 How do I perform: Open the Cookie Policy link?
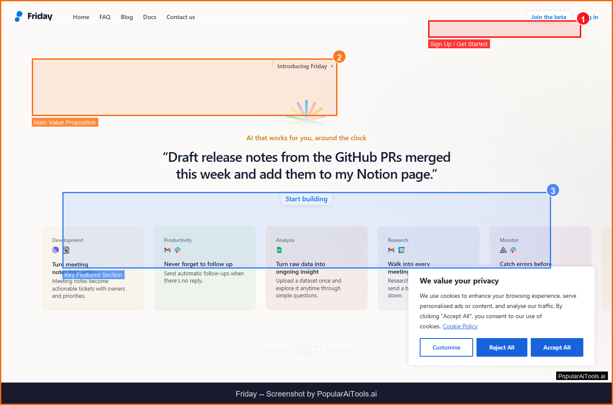(460, 326)
